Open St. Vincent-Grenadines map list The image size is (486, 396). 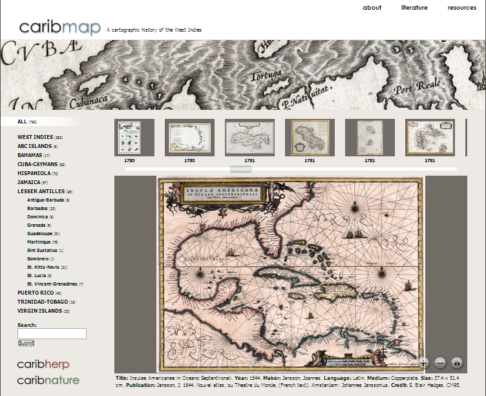52,284
